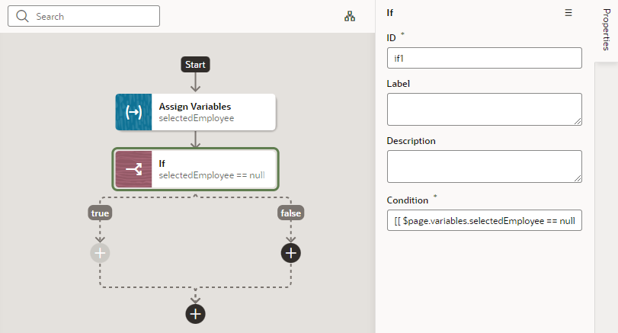Click the true branch label
Image resolution: width=618 pixels, height=333 pixels.
[x=100, y=213]
